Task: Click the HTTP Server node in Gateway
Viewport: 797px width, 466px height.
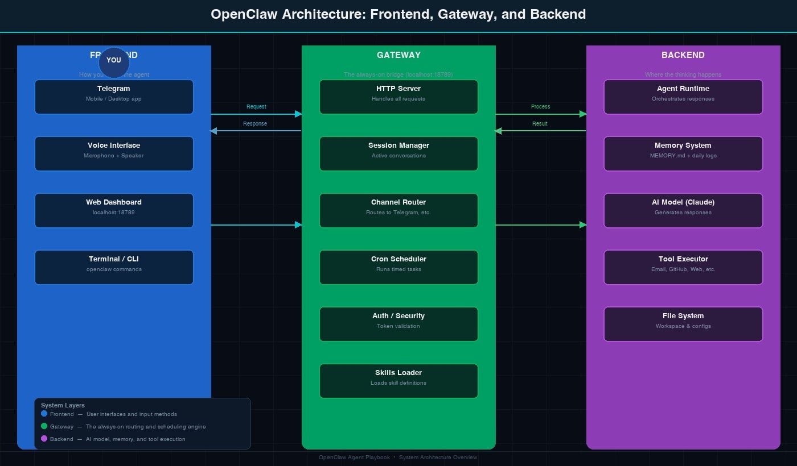Action: tap(398, 97)
